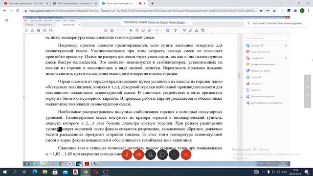
Task: Open a new Chrome tab
Action: [152, 3]
